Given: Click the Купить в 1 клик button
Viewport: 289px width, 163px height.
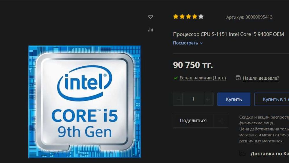Looking at the screenshot, I should (x=272, y=99).
